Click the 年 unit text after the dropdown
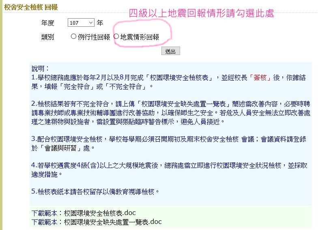 pos(100,23)
